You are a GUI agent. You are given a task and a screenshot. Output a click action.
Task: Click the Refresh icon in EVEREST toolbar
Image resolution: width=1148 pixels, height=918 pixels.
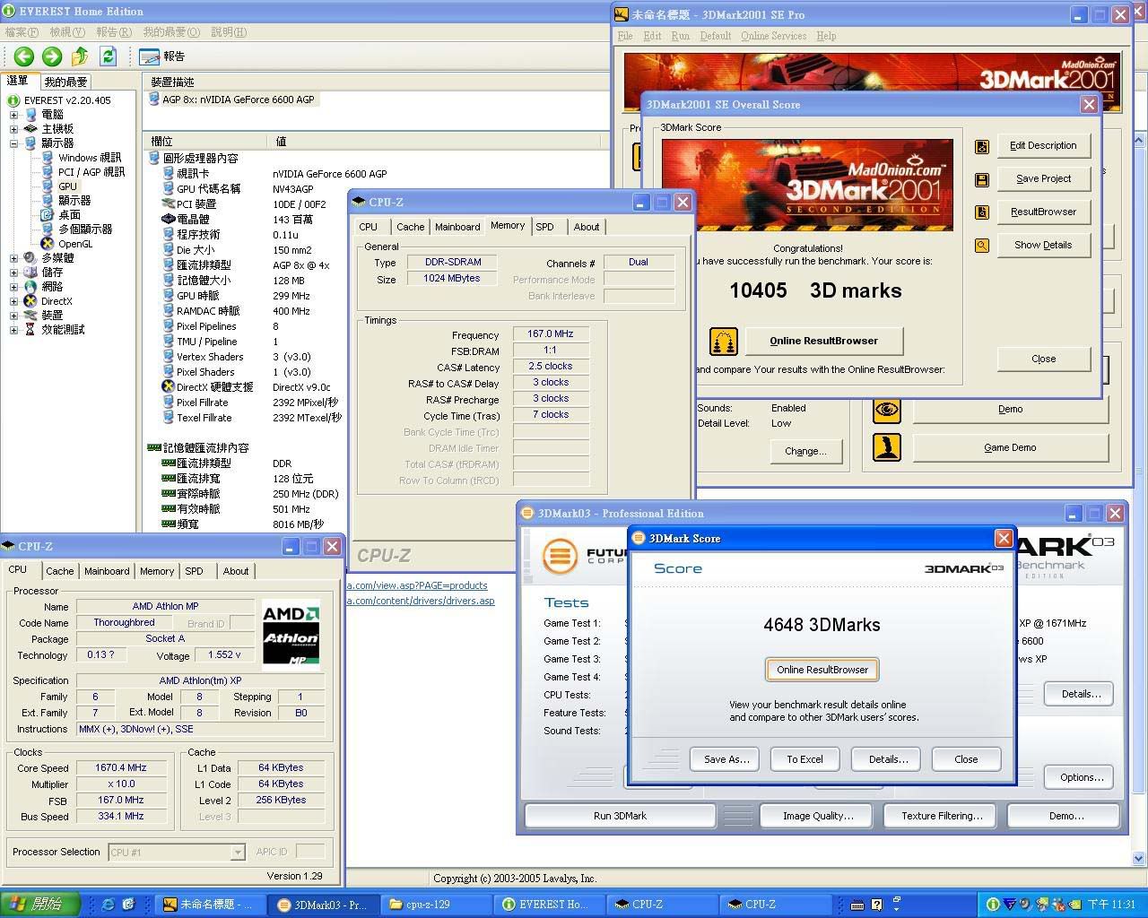point(109,56)
